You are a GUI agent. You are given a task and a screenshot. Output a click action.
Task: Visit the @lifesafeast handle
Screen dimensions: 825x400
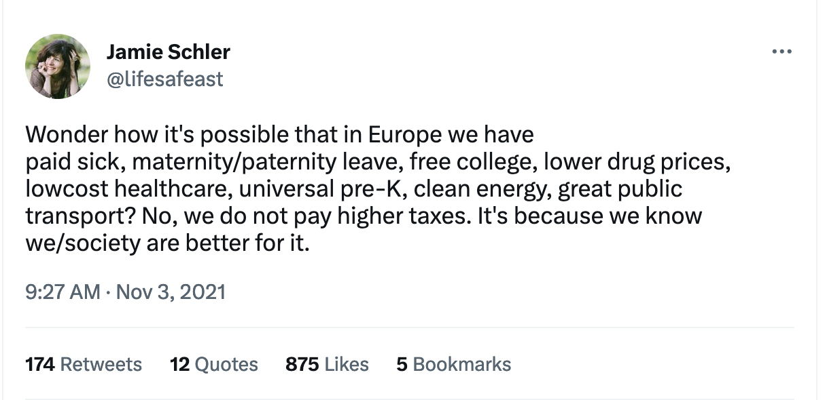164,79
